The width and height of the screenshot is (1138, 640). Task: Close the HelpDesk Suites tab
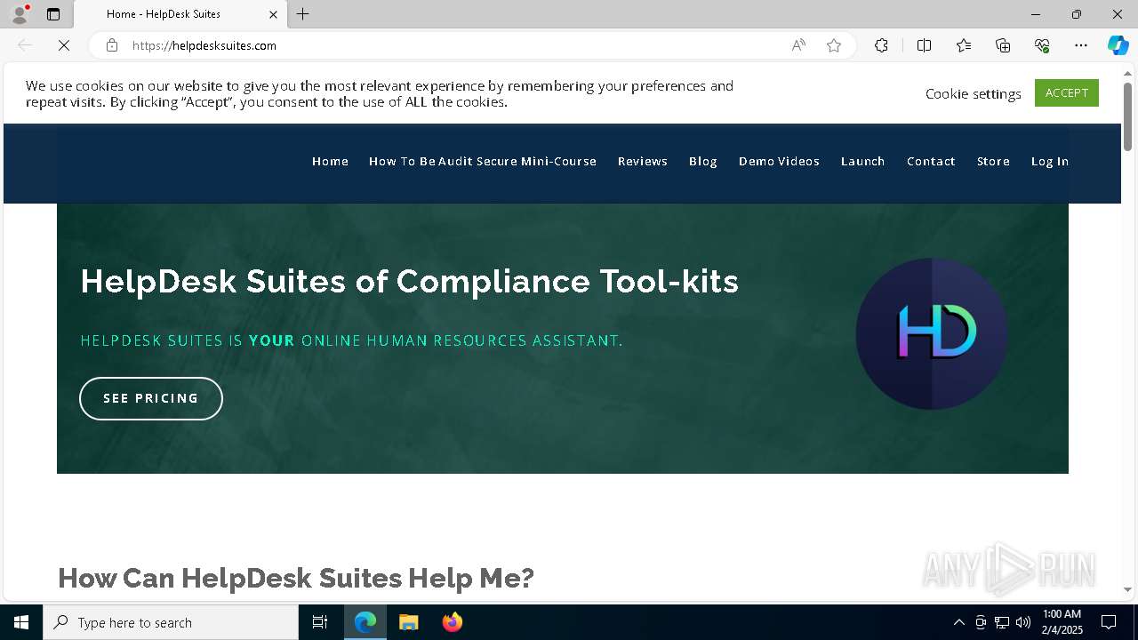pos(273,14)
